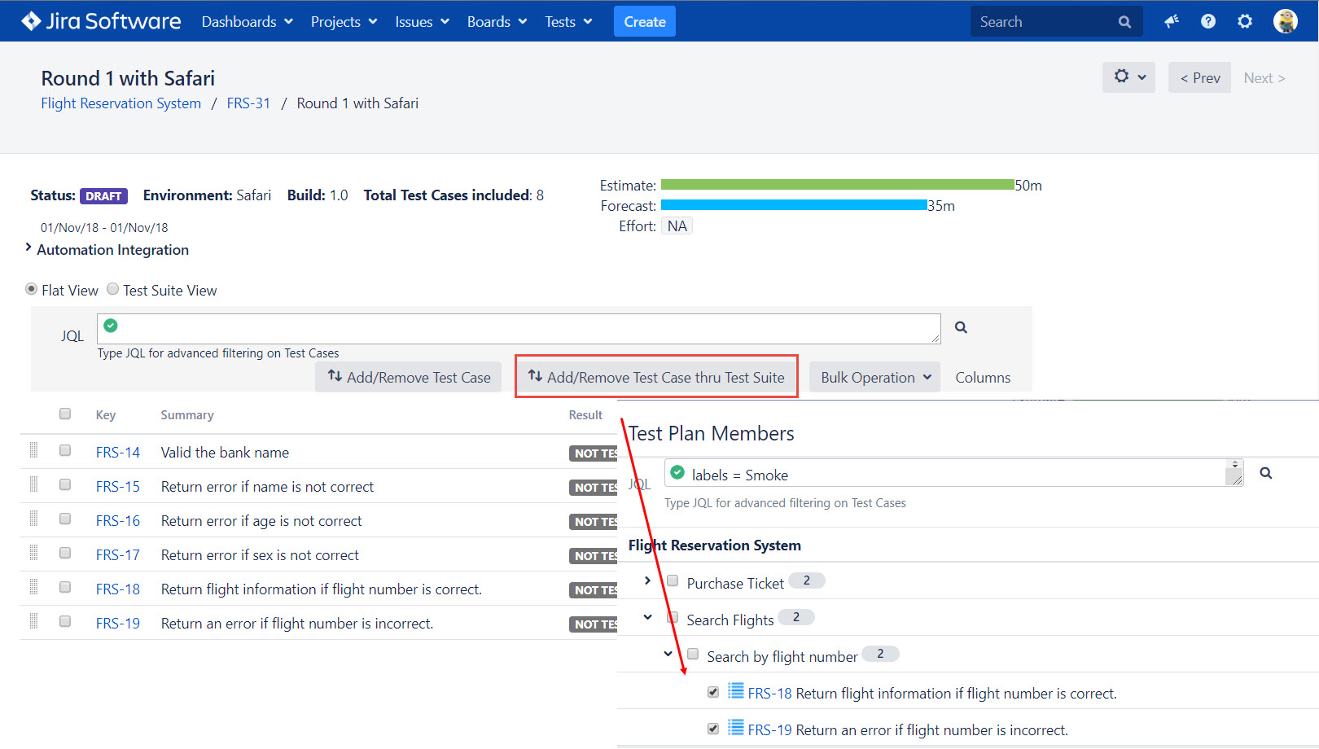
Task: Run the main JQL search magnifier
Action: click(x=961, y=327)
